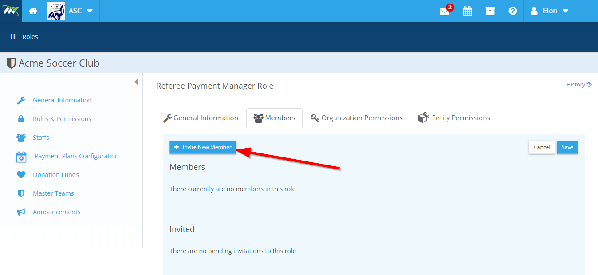The height and width of the screenshot is (275, 598).
Task: Open the messages envelope icon
Action: click(445, 11)
